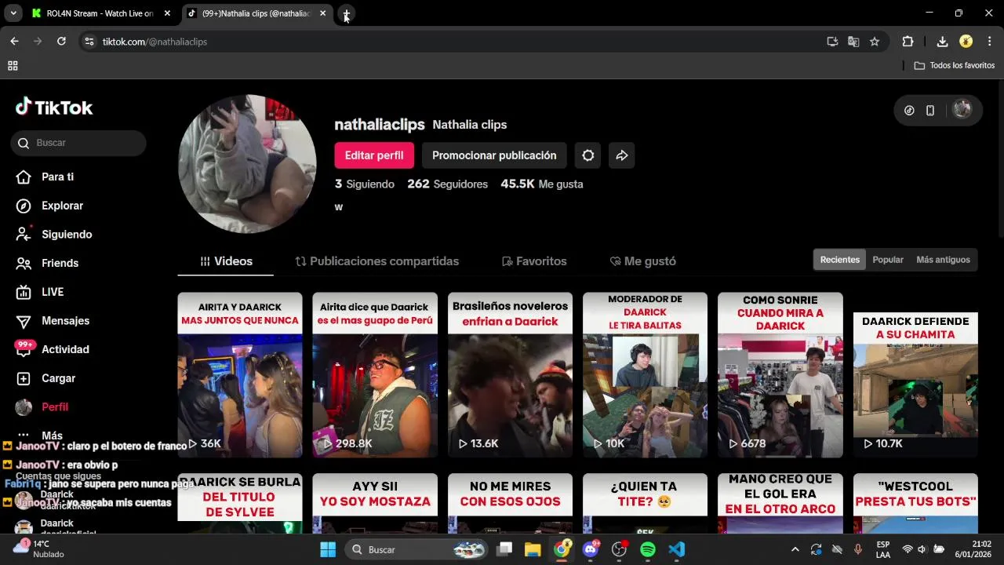Viewport: 1004px width, 565px height.
Task: Open profile settings gear icon
Action: [588, 155]
